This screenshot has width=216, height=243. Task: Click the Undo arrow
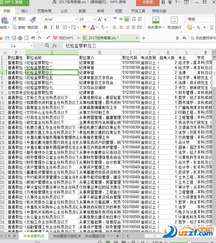click(33, 38)
